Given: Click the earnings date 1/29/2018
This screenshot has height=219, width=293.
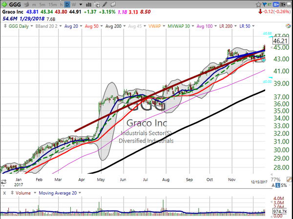Looking at the screenshot, I should tap(32, 19).
